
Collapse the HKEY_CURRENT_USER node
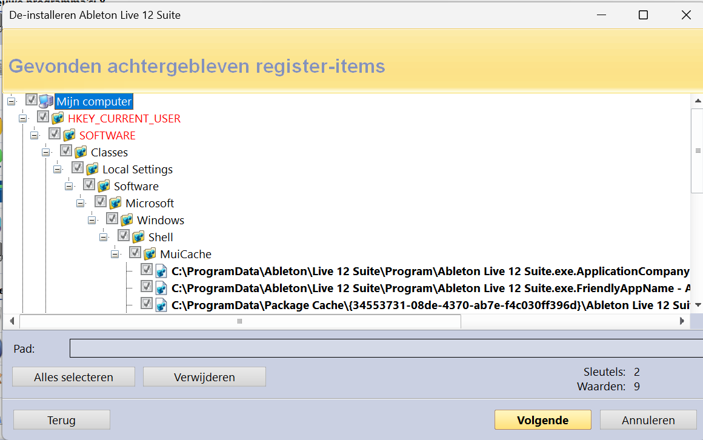pyautogui.click(x=23, y=118)
